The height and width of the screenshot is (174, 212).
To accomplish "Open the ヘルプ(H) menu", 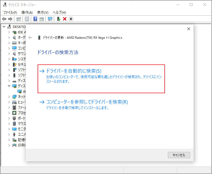I will (59, 12).
